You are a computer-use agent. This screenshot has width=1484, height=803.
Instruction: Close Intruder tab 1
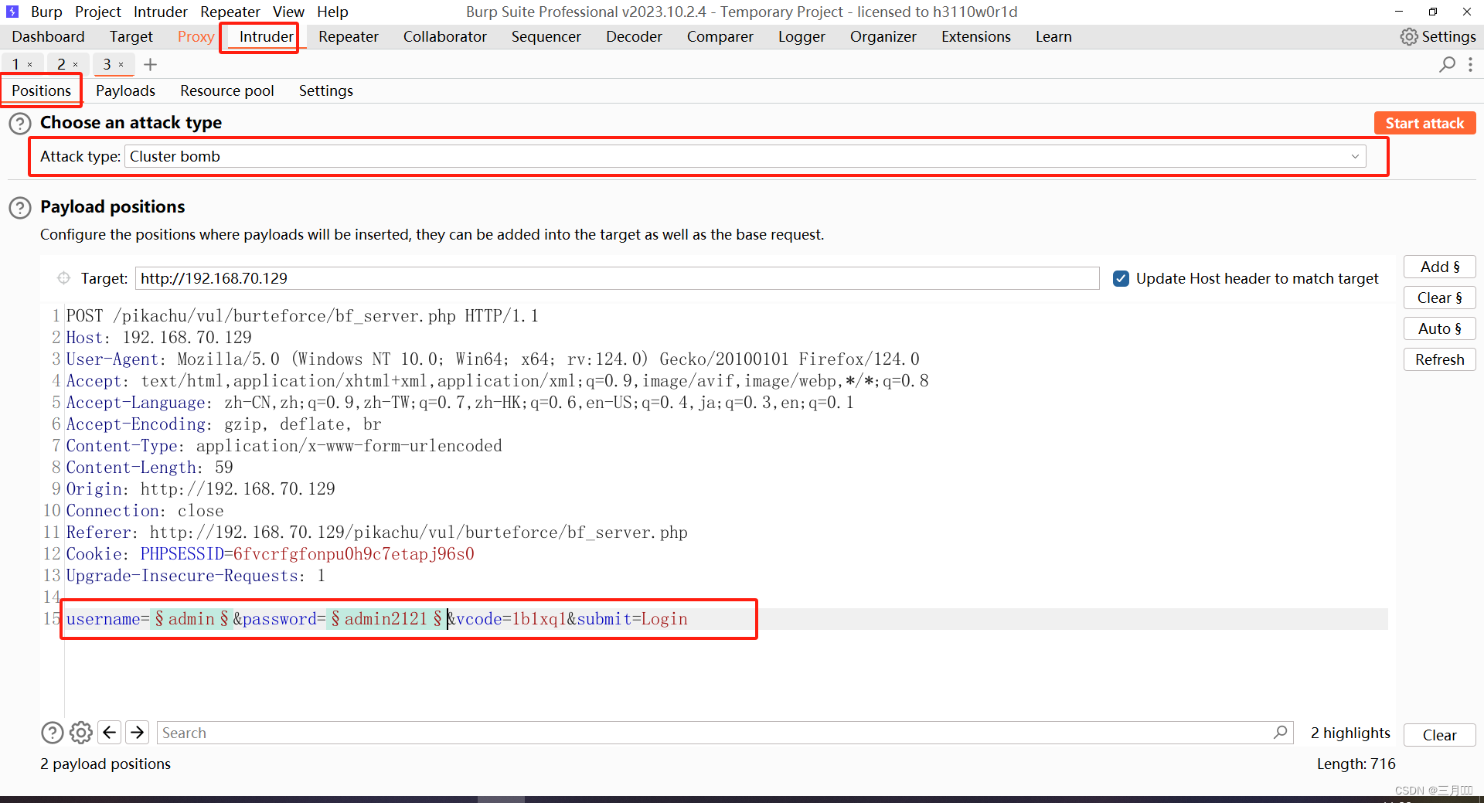(30, 65)
